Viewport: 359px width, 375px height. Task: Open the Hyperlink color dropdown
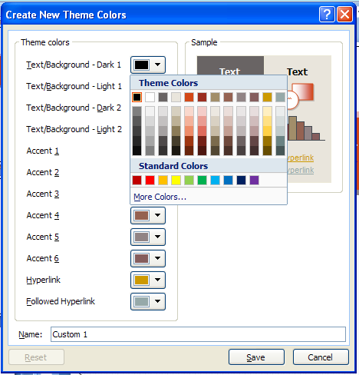tap(148, 280)
